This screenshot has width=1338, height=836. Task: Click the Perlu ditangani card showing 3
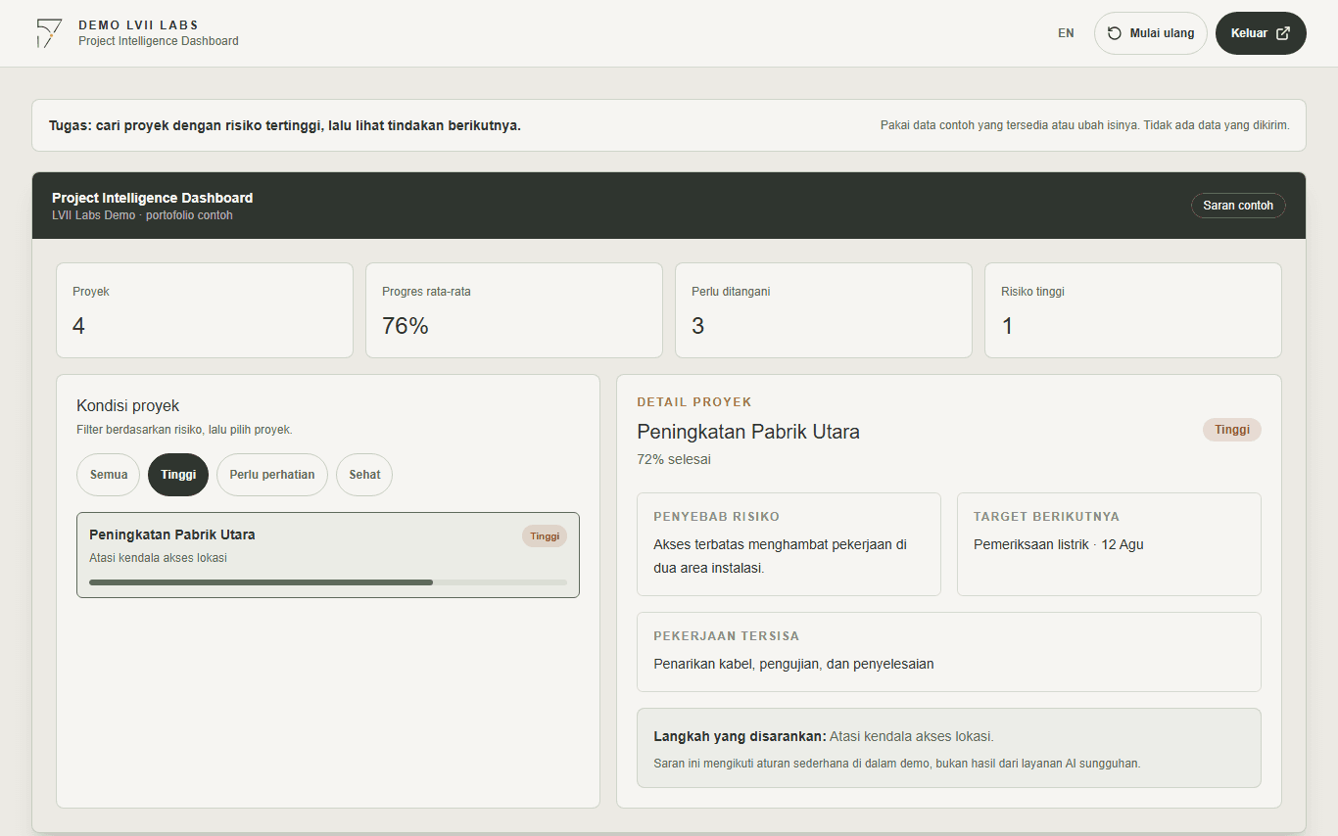pyautogui.click(x=824, y=310)
